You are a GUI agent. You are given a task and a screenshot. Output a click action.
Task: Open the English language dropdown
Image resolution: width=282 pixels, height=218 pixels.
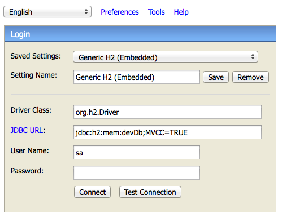click(x=47, y=12)
